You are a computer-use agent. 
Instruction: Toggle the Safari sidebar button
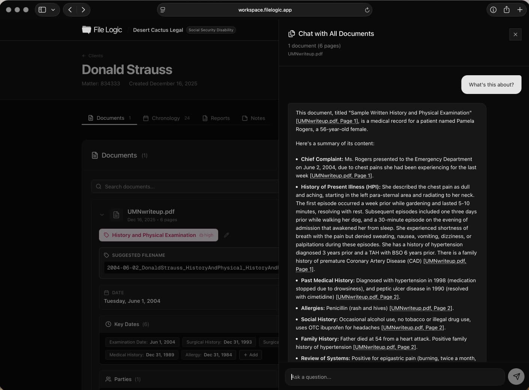(42, 10)
